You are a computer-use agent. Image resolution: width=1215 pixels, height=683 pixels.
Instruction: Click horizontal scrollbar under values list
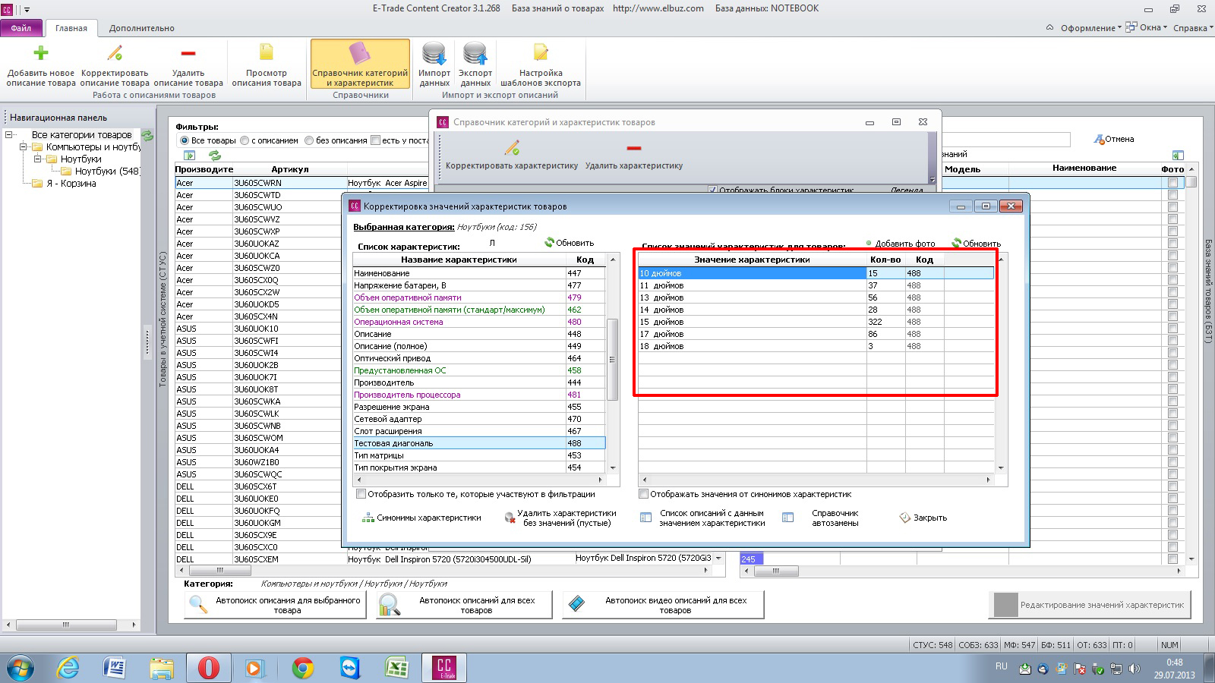(x=816, y=480)
